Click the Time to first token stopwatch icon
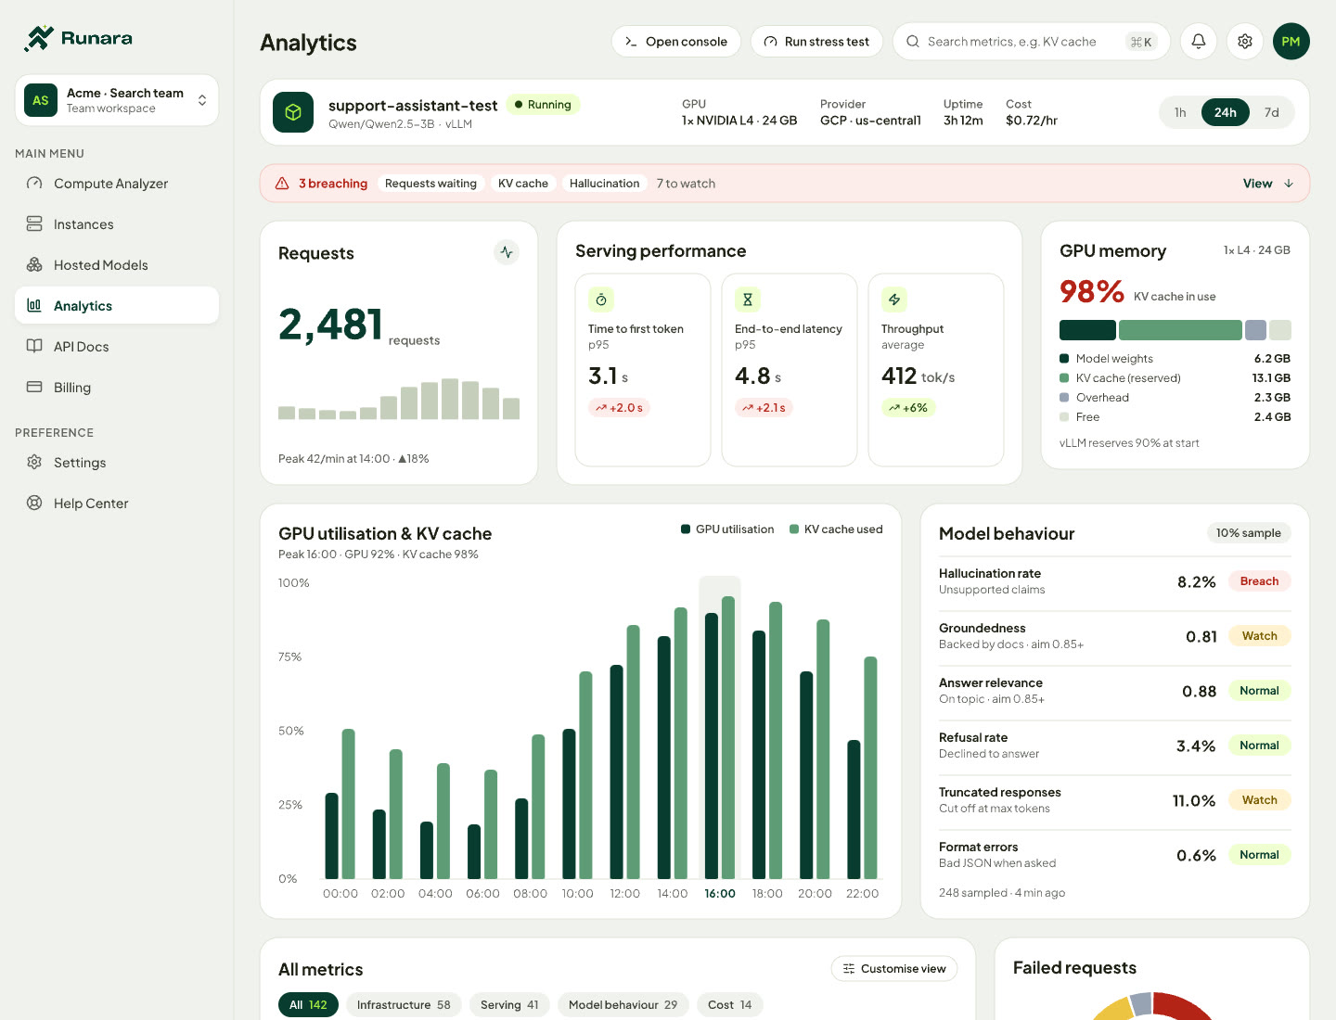The height and width of the screenshot is (1020, 1336). coord(601,300)
